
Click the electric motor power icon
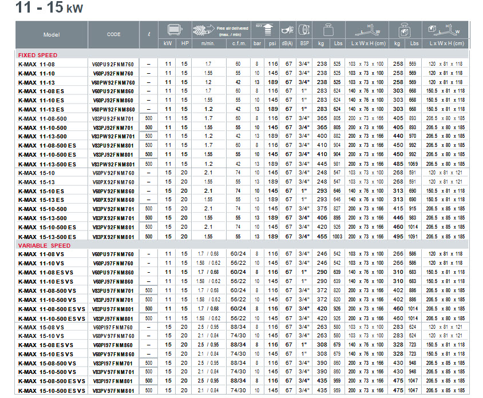click(x=175, y=30)
